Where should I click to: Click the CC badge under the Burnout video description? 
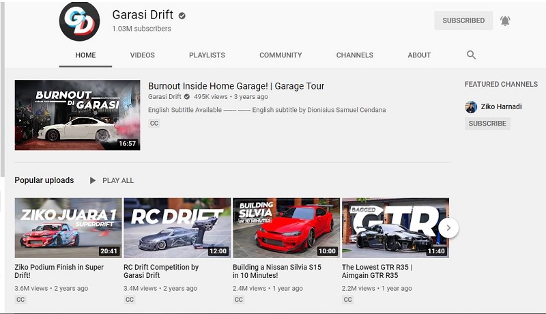click(x=154, y=124)
